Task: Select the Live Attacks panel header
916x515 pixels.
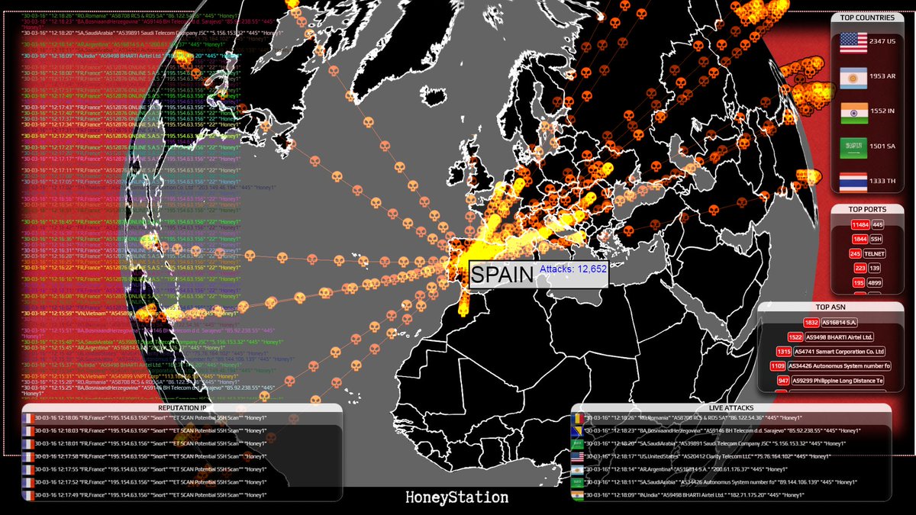Action: click(x=731, y=407)
